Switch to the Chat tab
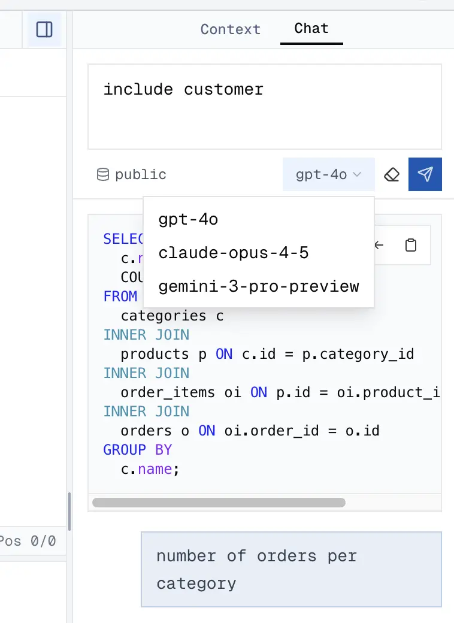This screenshot has height=623, width=454. pos(311,28)
